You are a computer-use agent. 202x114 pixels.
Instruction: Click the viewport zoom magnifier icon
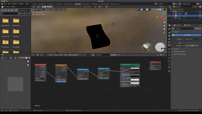click(x=164, y=22)
